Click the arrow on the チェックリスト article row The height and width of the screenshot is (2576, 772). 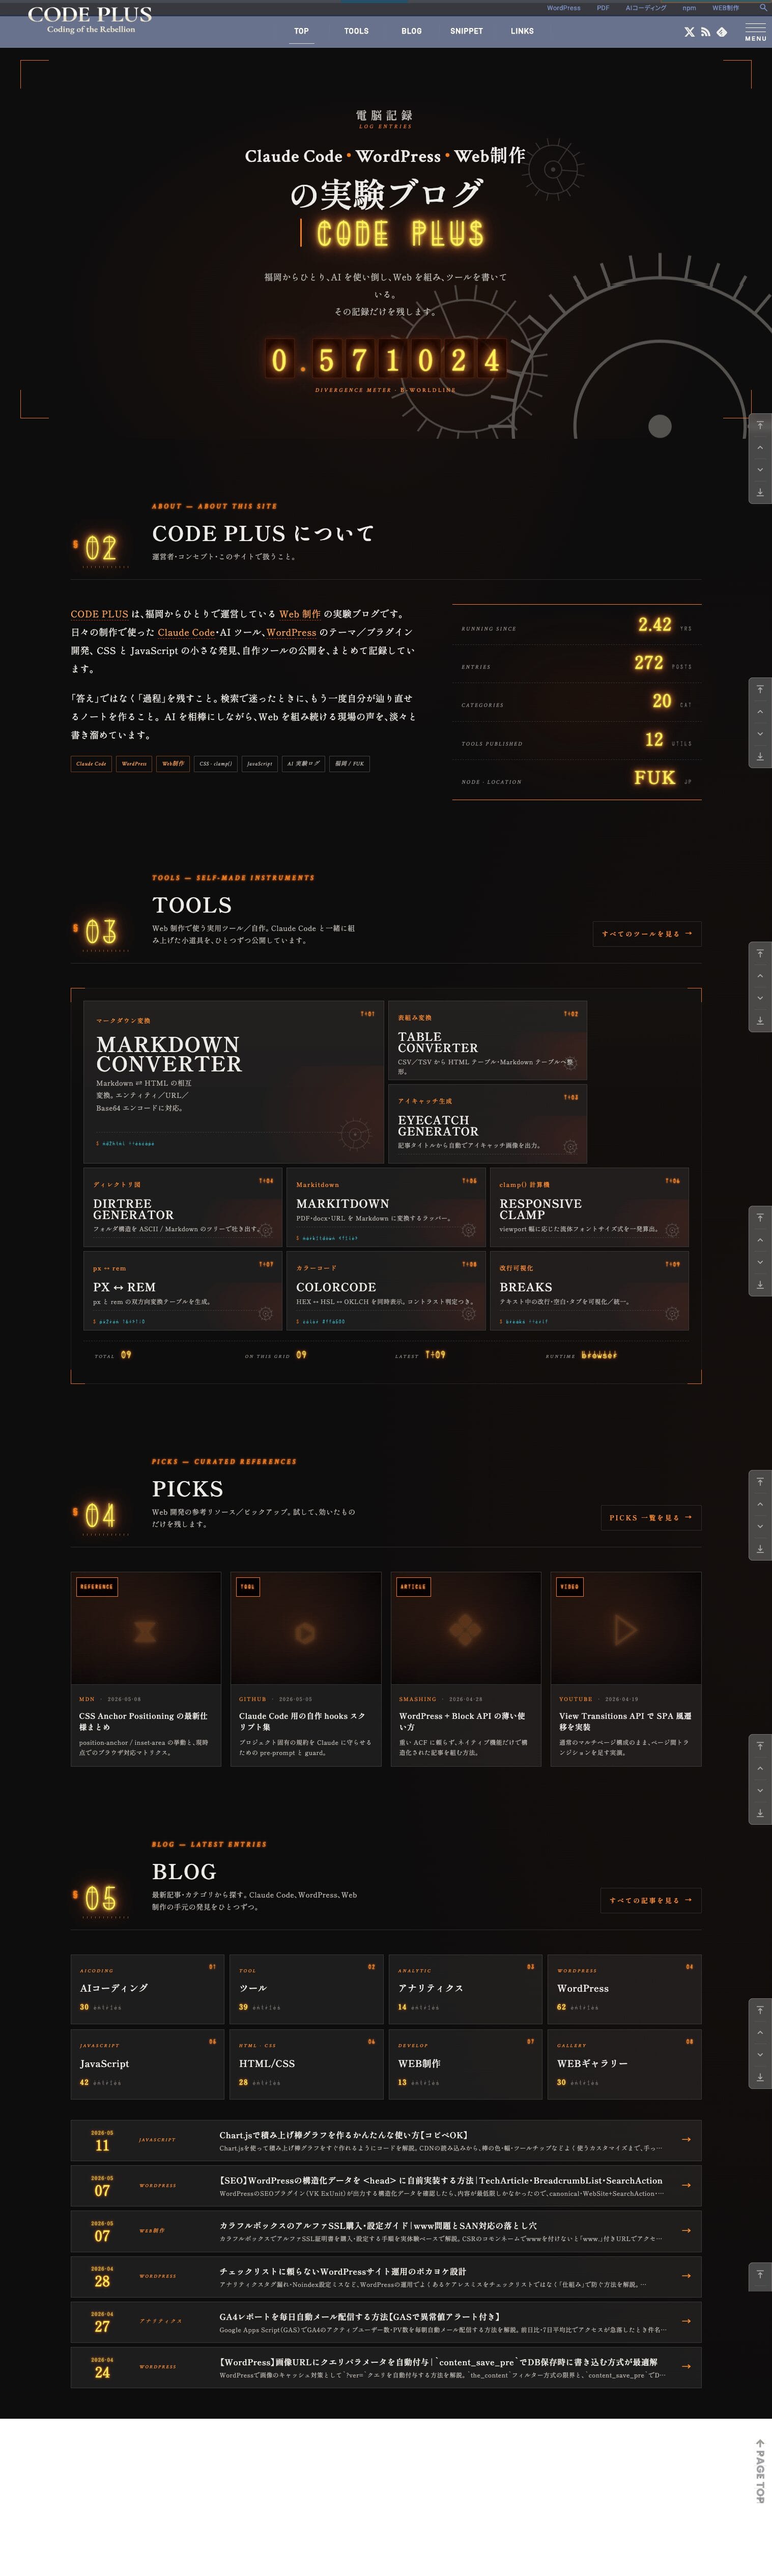[x=686, y=2275]
